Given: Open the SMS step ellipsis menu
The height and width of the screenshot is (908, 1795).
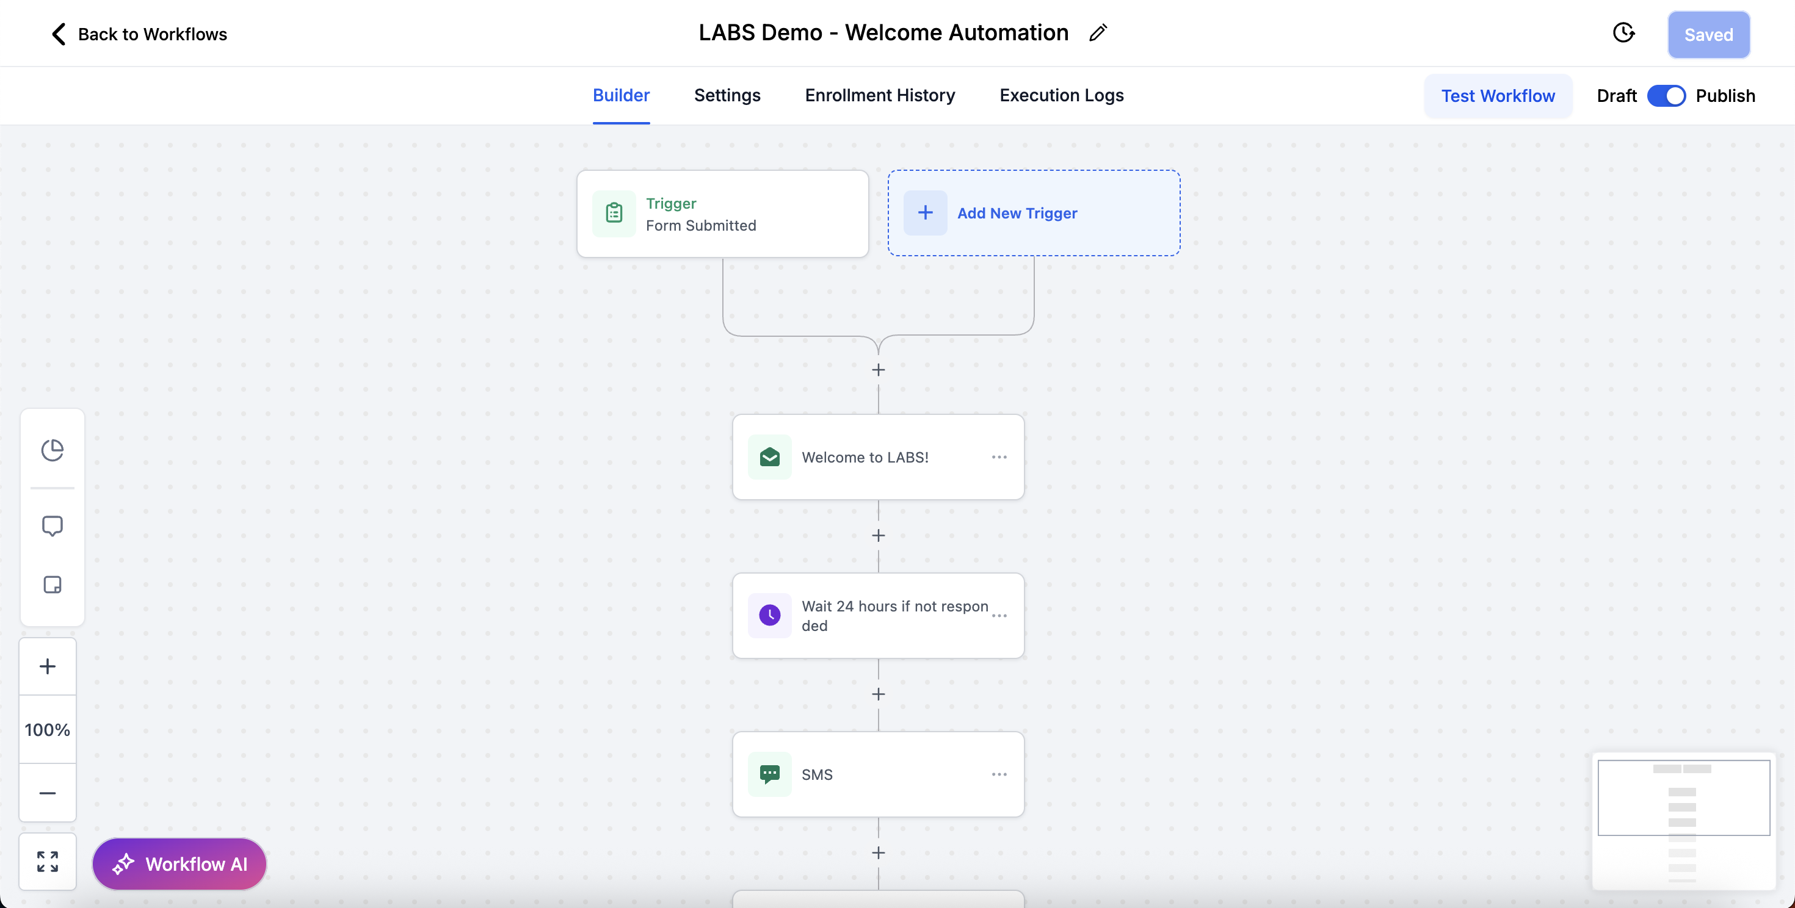Looking at the screenshot, I should point(999,774).
